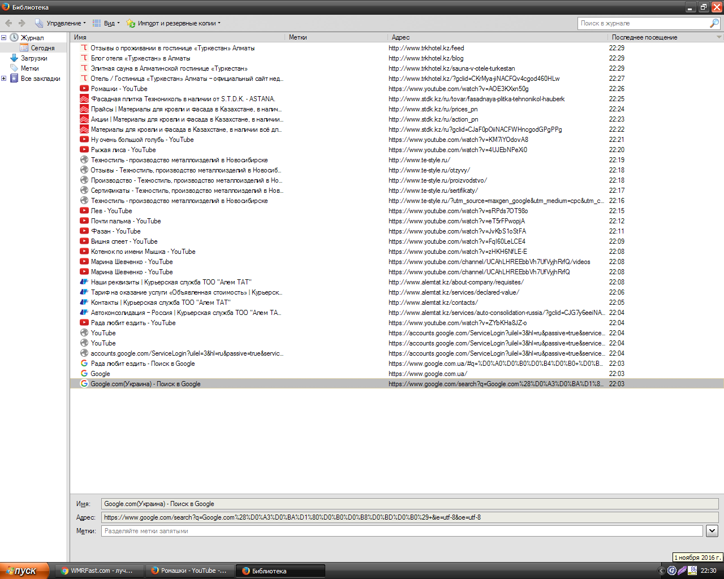This screenshot has width=724, height=579.
Task: Click the Загрузки down-arrow icon
Action: coord(14,58)
